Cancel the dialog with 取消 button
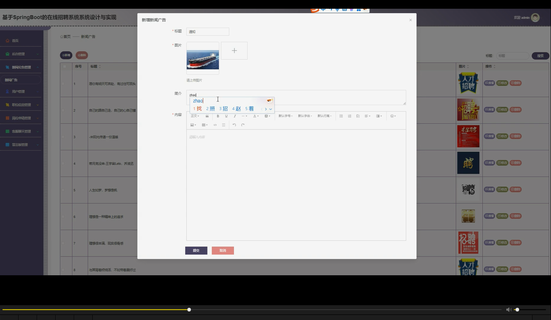Viewport: 551px width, 320px height. [x=223, y=251]
